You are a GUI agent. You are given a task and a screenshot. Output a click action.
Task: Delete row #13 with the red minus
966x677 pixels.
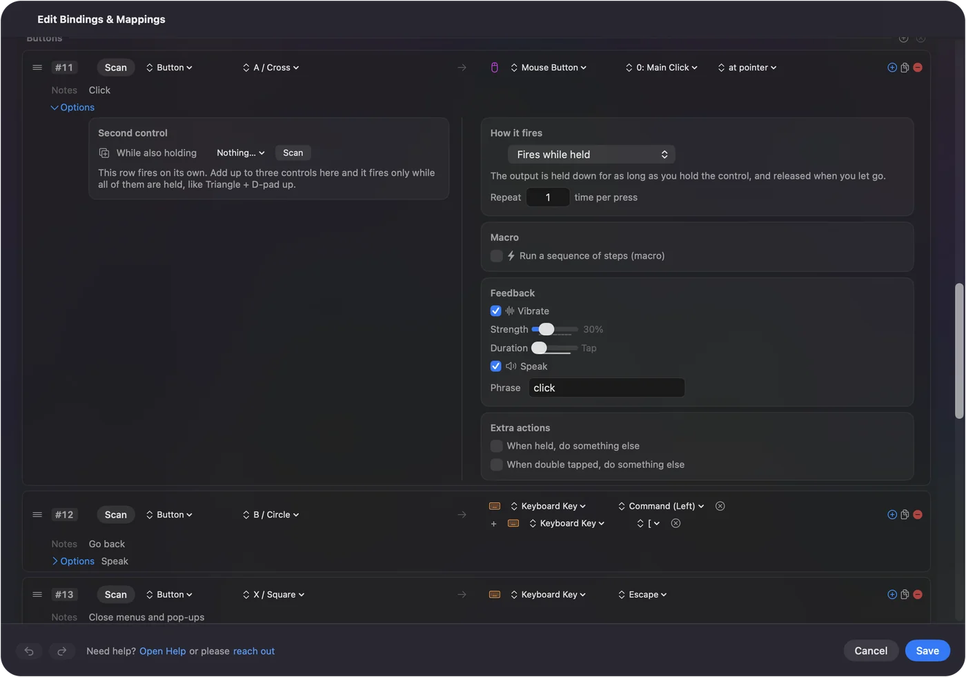(x=918, y=595)
